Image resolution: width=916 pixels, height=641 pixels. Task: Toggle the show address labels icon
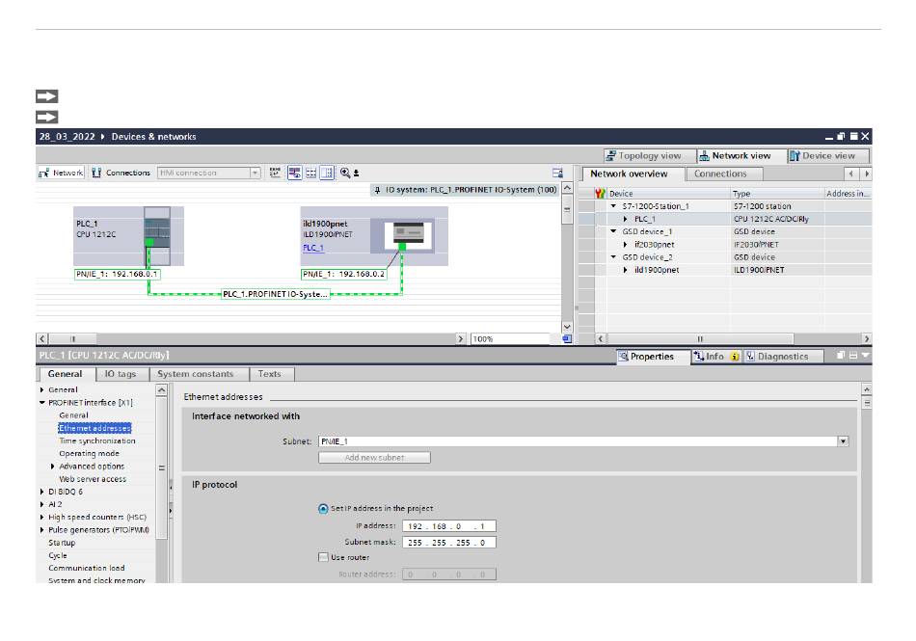tap(294, 173)
